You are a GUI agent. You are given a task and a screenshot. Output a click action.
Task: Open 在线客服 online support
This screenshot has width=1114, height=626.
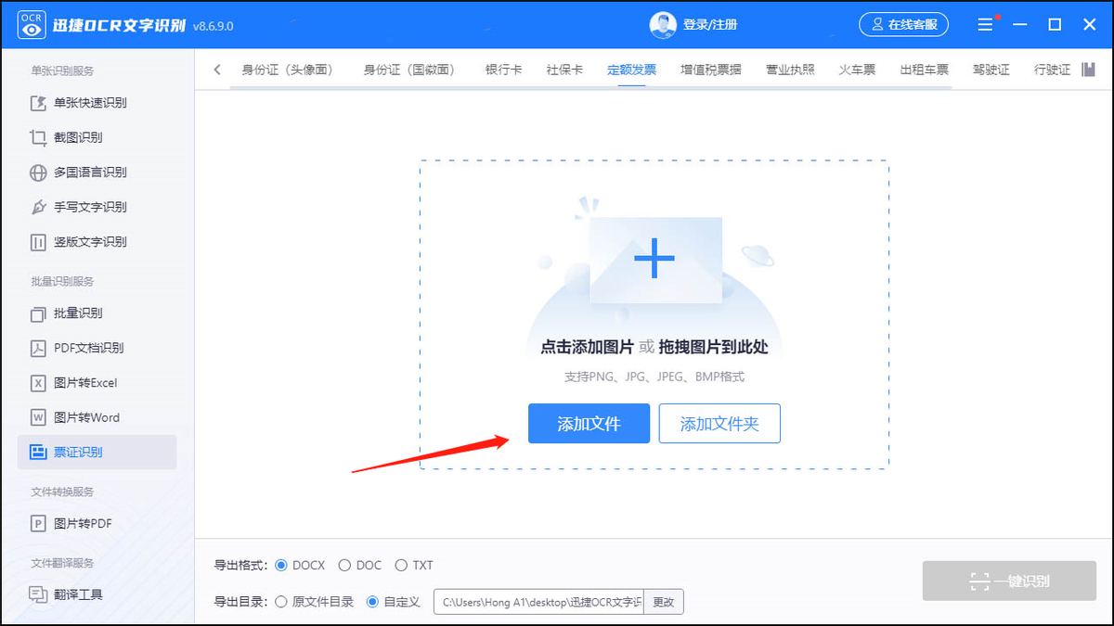pyautogui.click(x=903, y=25)
